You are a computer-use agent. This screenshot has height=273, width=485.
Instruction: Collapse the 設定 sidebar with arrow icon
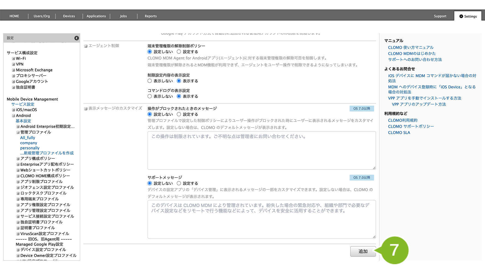pos(77,38)
